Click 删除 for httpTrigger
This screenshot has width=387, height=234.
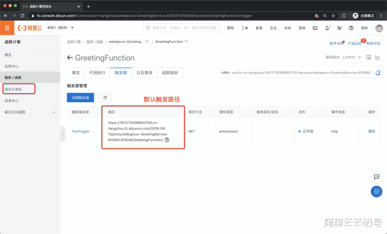(x=372, y=131)
